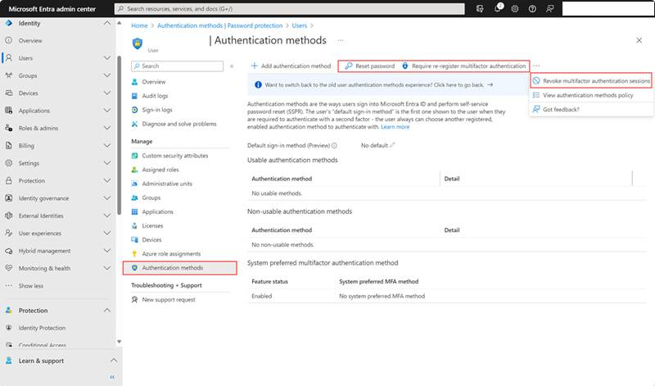This screenshot has height=386, width=655.
Task: Open the notifications bell icon
Action: 498,8
